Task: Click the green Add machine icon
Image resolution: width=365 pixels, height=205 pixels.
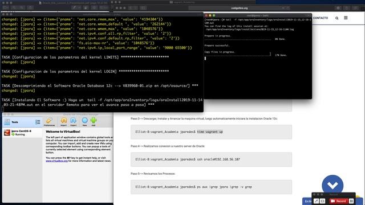Action: tap(94, 122)
